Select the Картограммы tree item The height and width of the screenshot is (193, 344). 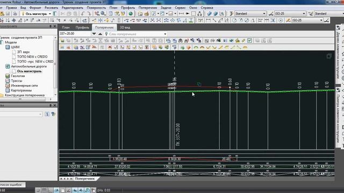[21, 91]
